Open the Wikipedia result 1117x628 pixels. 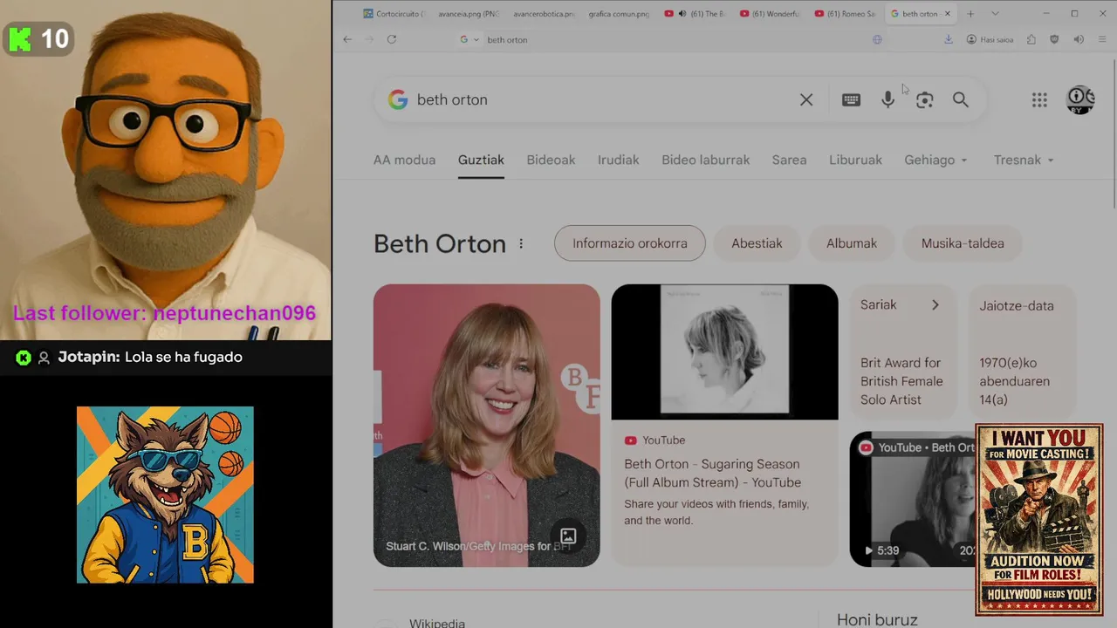point(437,623)
